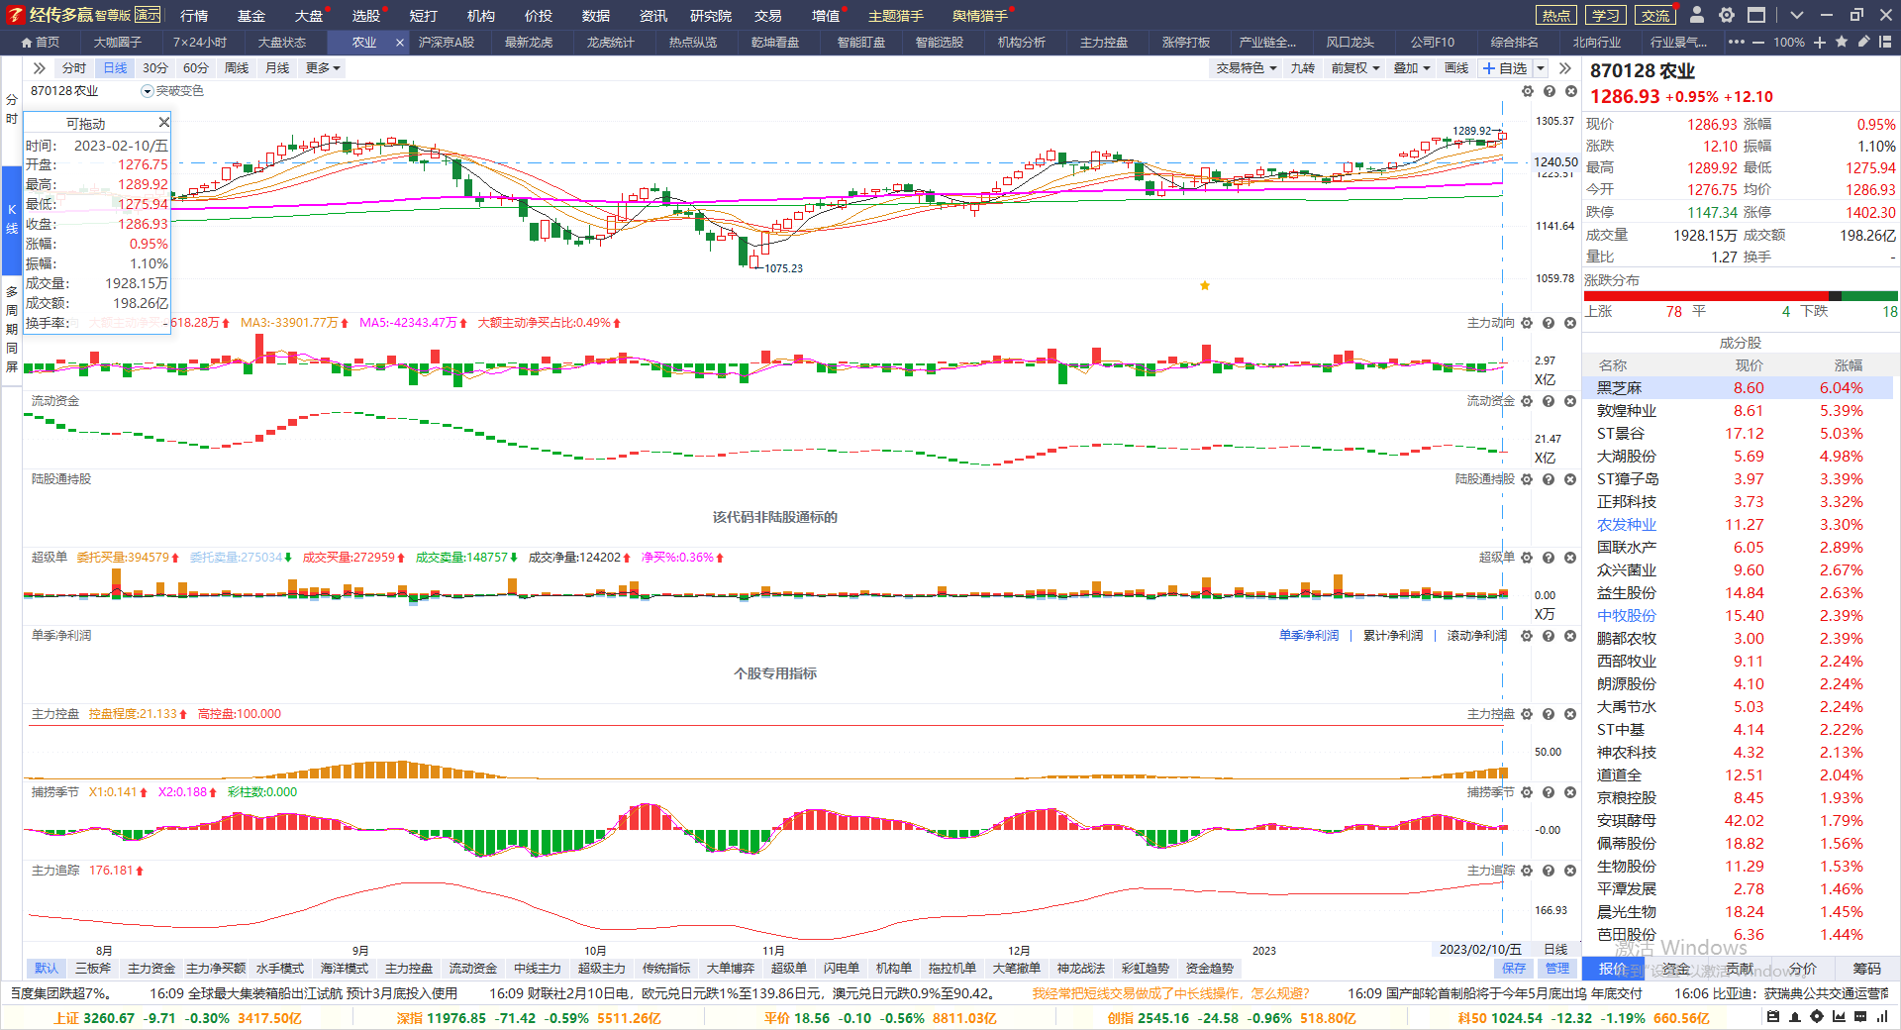The width and height of the screenshot is (1901, 1030).
Task: Open 主力动向 panel settings gear
Action: (x=1527, y=323)
